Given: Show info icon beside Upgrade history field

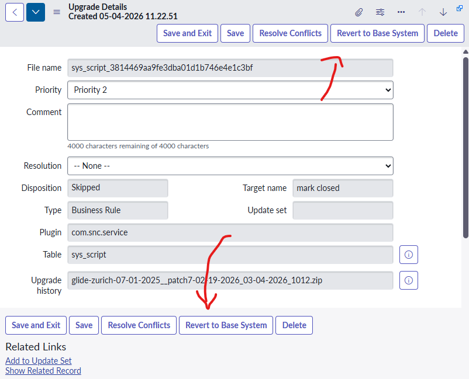Looking at the screenshot, I should 409,280.
